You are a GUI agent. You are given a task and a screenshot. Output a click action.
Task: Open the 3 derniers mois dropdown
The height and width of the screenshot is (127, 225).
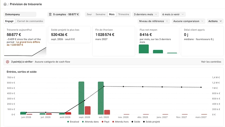145,14
